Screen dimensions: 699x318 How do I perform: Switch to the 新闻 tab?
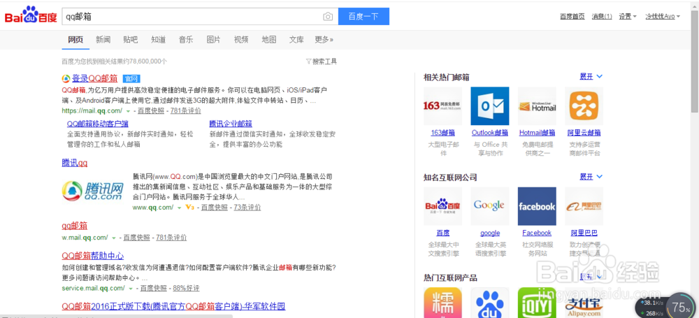[x=103, y=40]
